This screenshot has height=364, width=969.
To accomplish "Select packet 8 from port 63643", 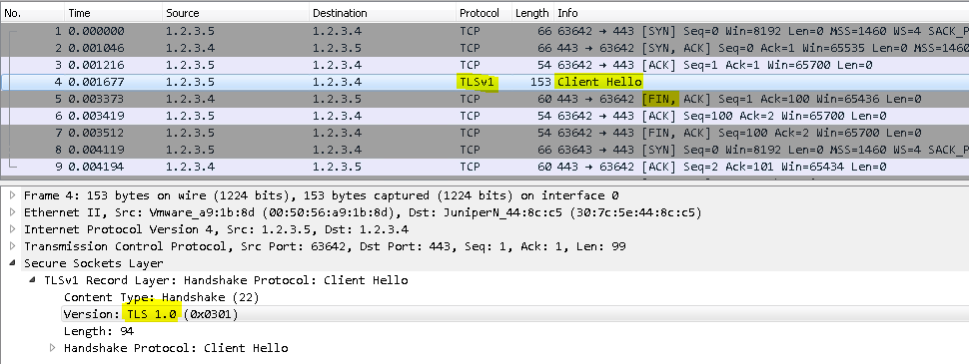I will pos(484,150).
